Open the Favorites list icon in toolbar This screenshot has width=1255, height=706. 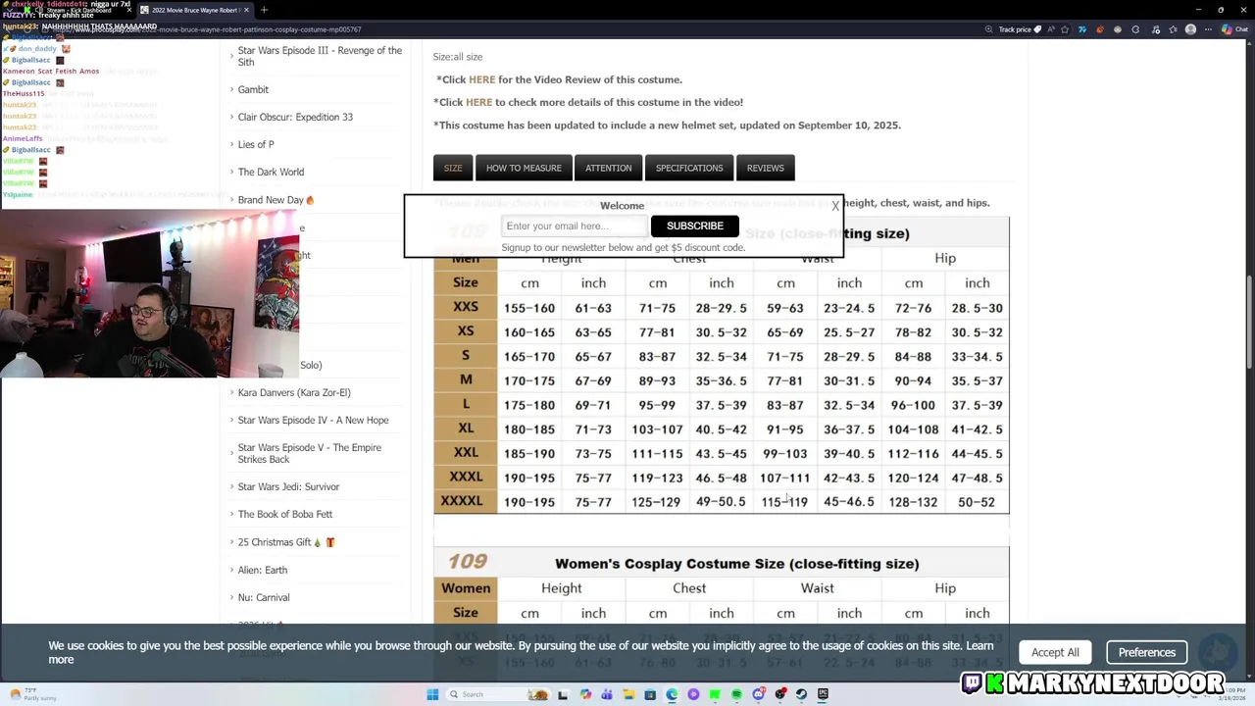1173,29
